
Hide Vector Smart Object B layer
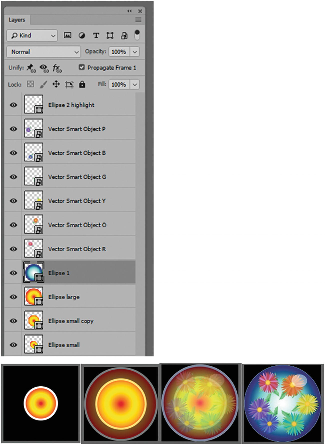(13, 153)
